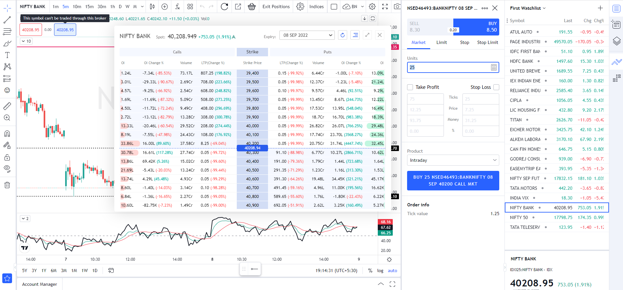Expand the time interval dropdown arrow
The width and height of the screenshot is (623, 290).
(x=142, y=7)
